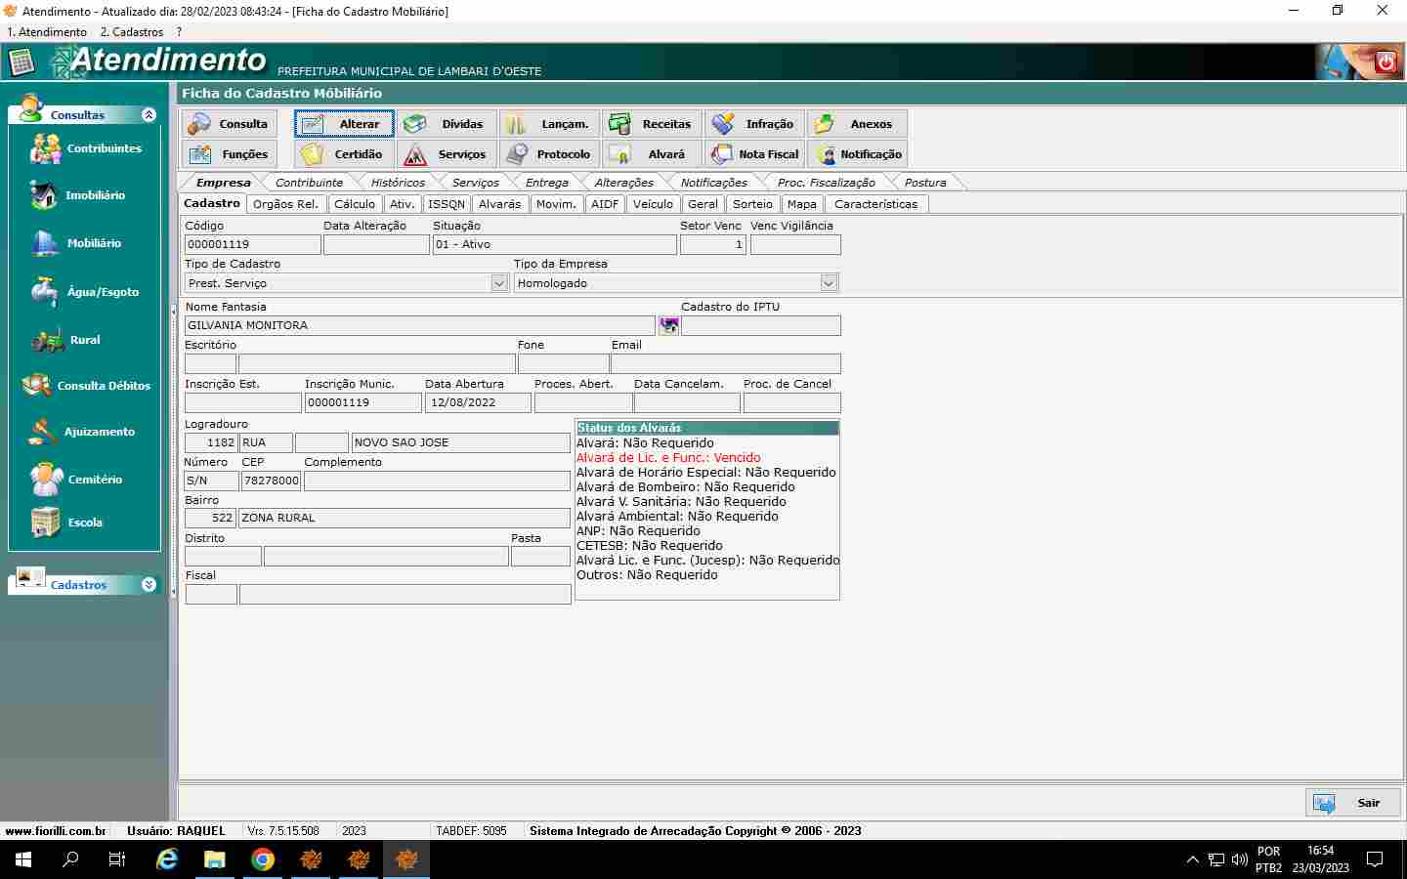
Task: Click the Certidão icon button
Action: (344, 154)
